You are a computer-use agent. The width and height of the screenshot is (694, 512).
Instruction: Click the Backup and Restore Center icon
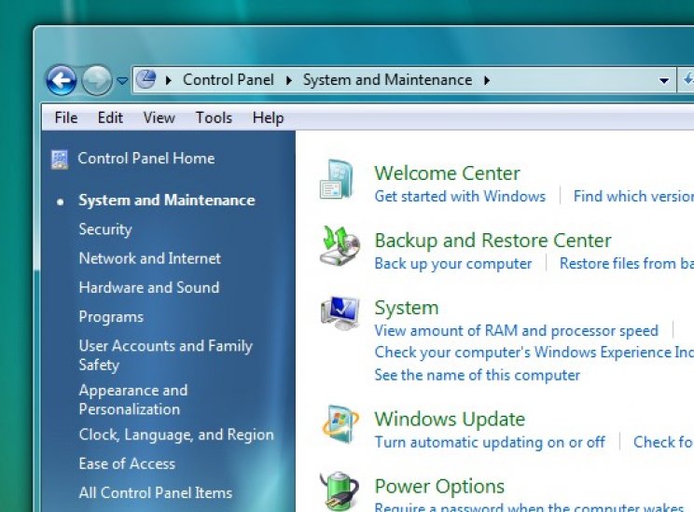coord(340,246)
